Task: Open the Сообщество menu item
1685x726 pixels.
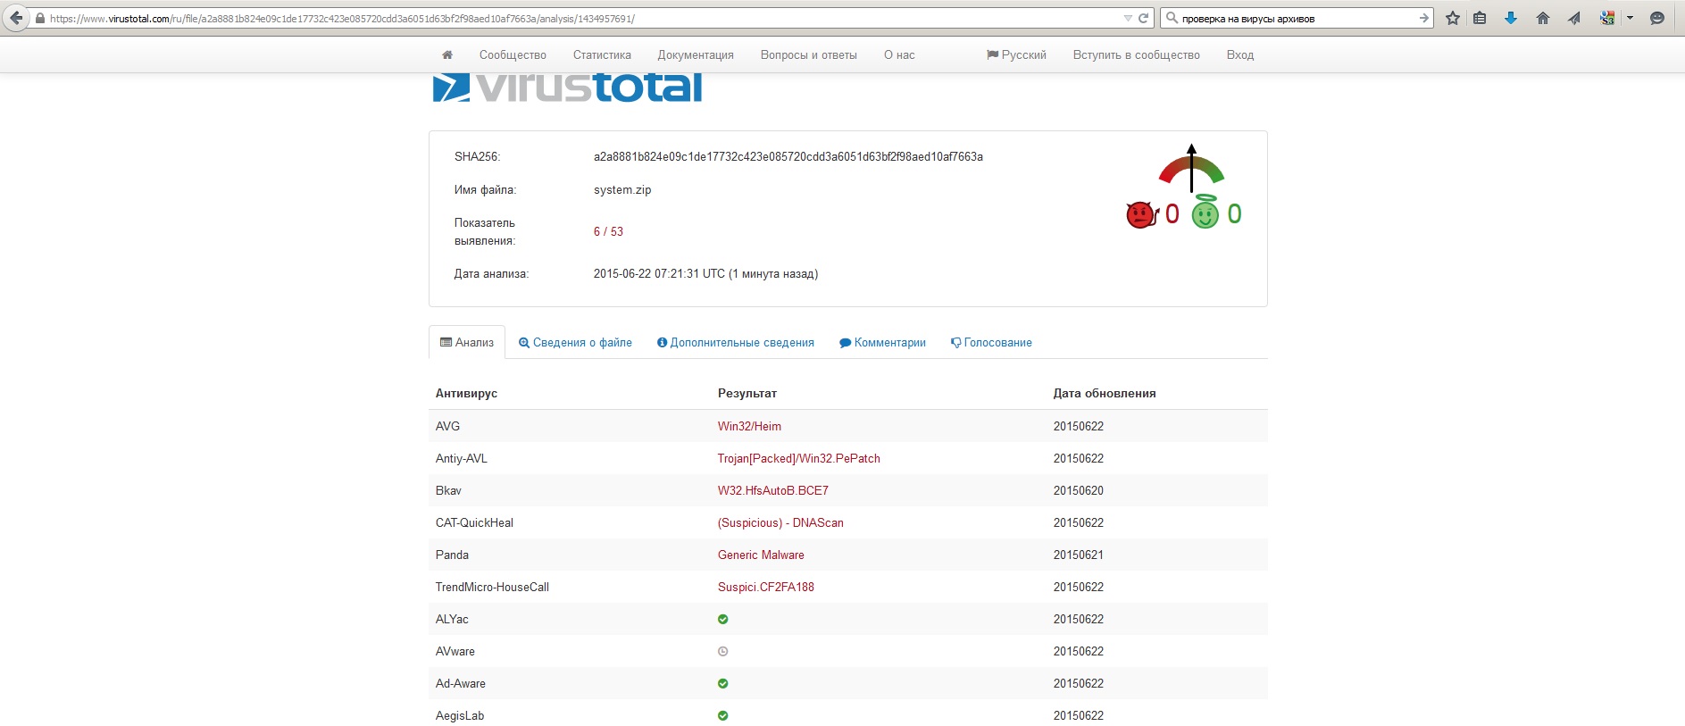Action: [x=513, y=54]
